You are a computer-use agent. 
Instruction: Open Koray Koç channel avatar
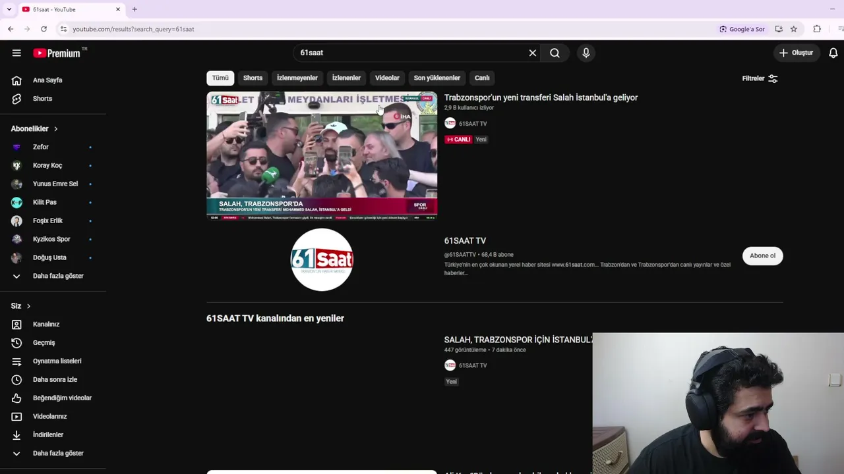(x=16, y=165)
